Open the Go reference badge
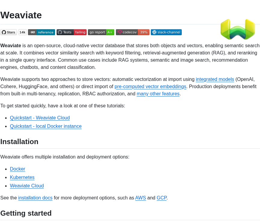Screen dimensions: 260x222 (42, 32)
